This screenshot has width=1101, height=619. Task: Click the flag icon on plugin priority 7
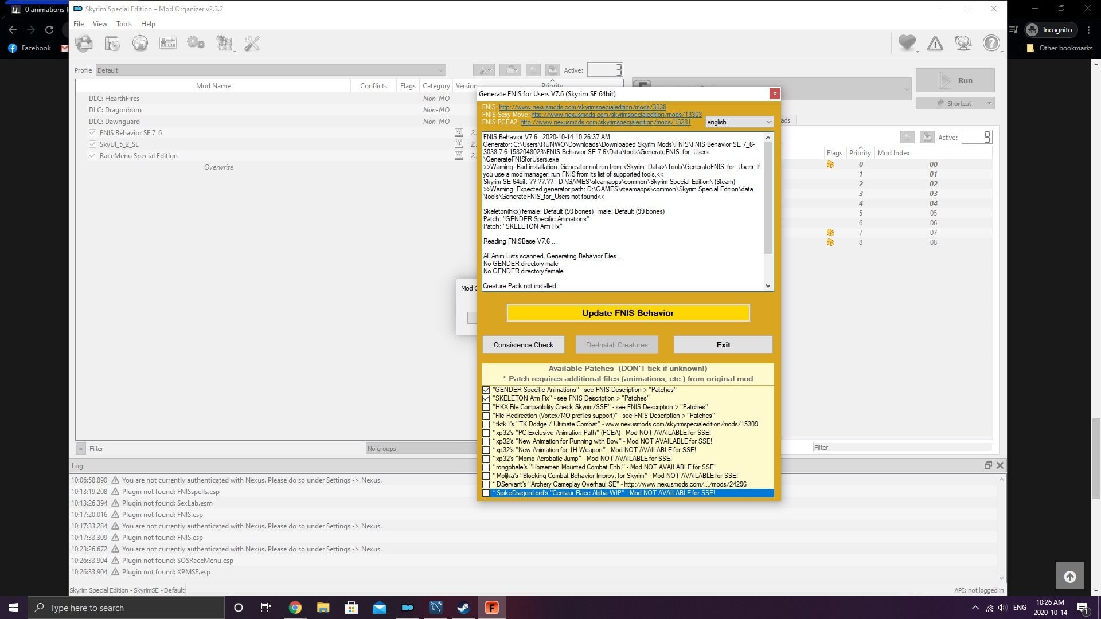pos(830,233)
